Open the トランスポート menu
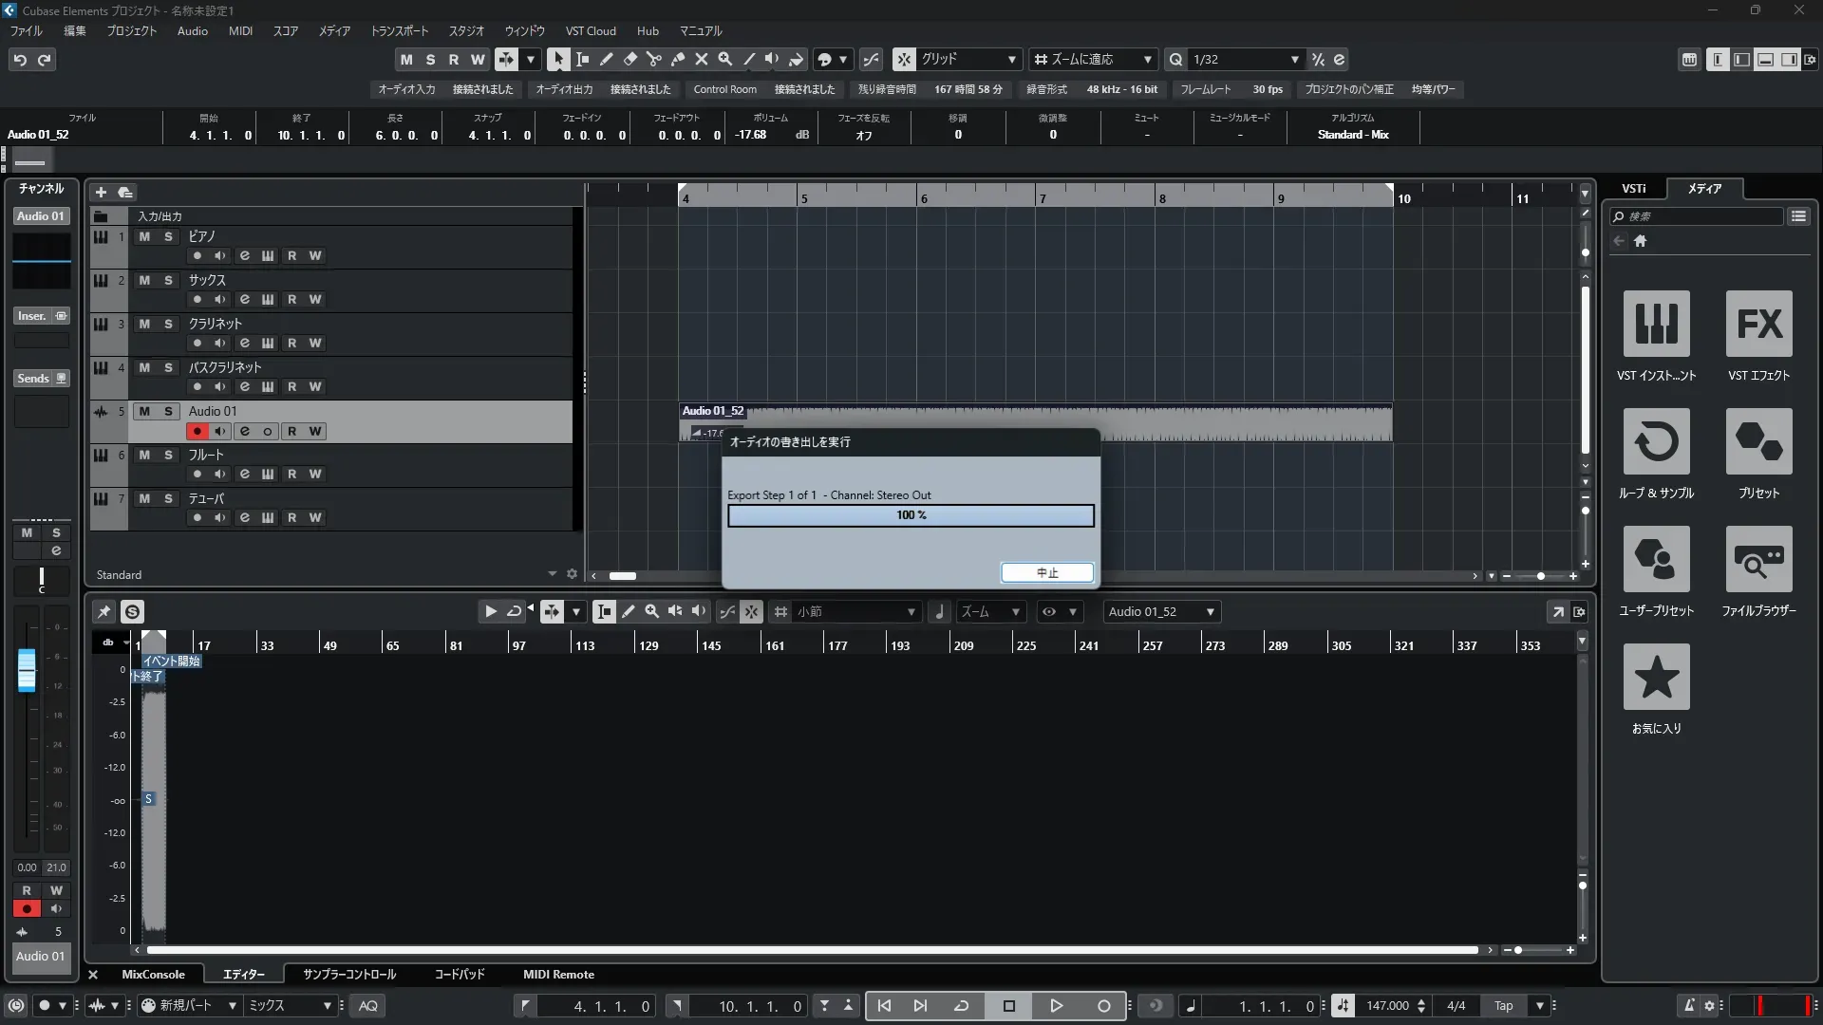This screenshot has width=1823, height=1025. click(x=399, y=30)
